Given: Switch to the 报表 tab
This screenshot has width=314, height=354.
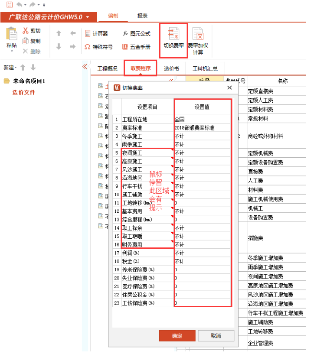Looking at the screenshot, I should point(142,16).
